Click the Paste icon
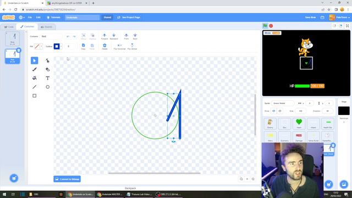This screenshot has height=198, width=352. click(x=92, y=46)
